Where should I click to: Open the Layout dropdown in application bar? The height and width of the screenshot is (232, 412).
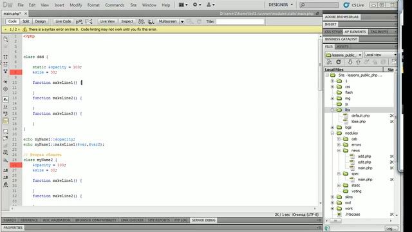point(183,5)
